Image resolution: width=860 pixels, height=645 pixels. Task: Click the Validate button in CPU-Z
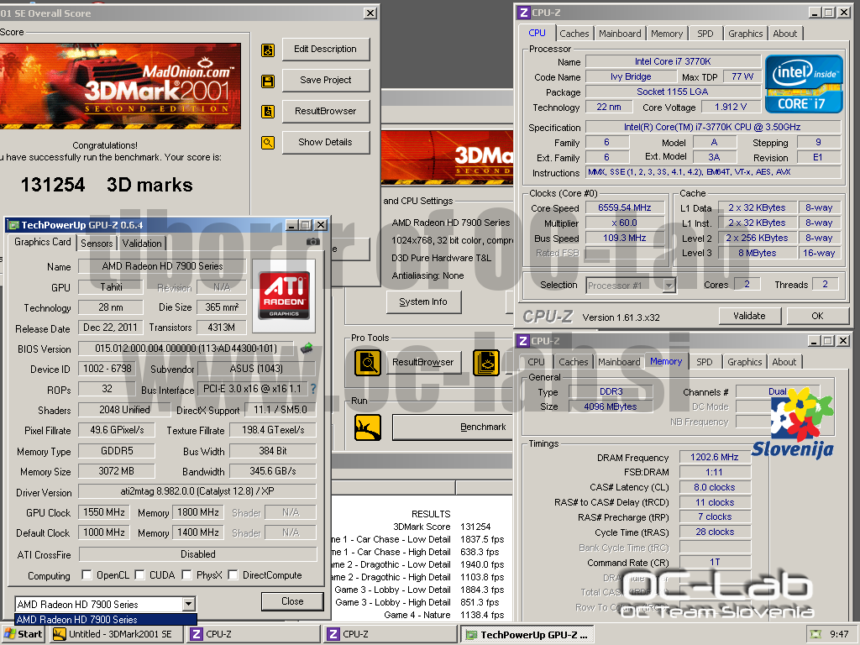(749, 316)
